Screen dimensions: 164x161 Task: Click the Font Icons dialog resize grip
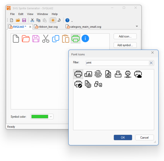[x=155, y=142]
